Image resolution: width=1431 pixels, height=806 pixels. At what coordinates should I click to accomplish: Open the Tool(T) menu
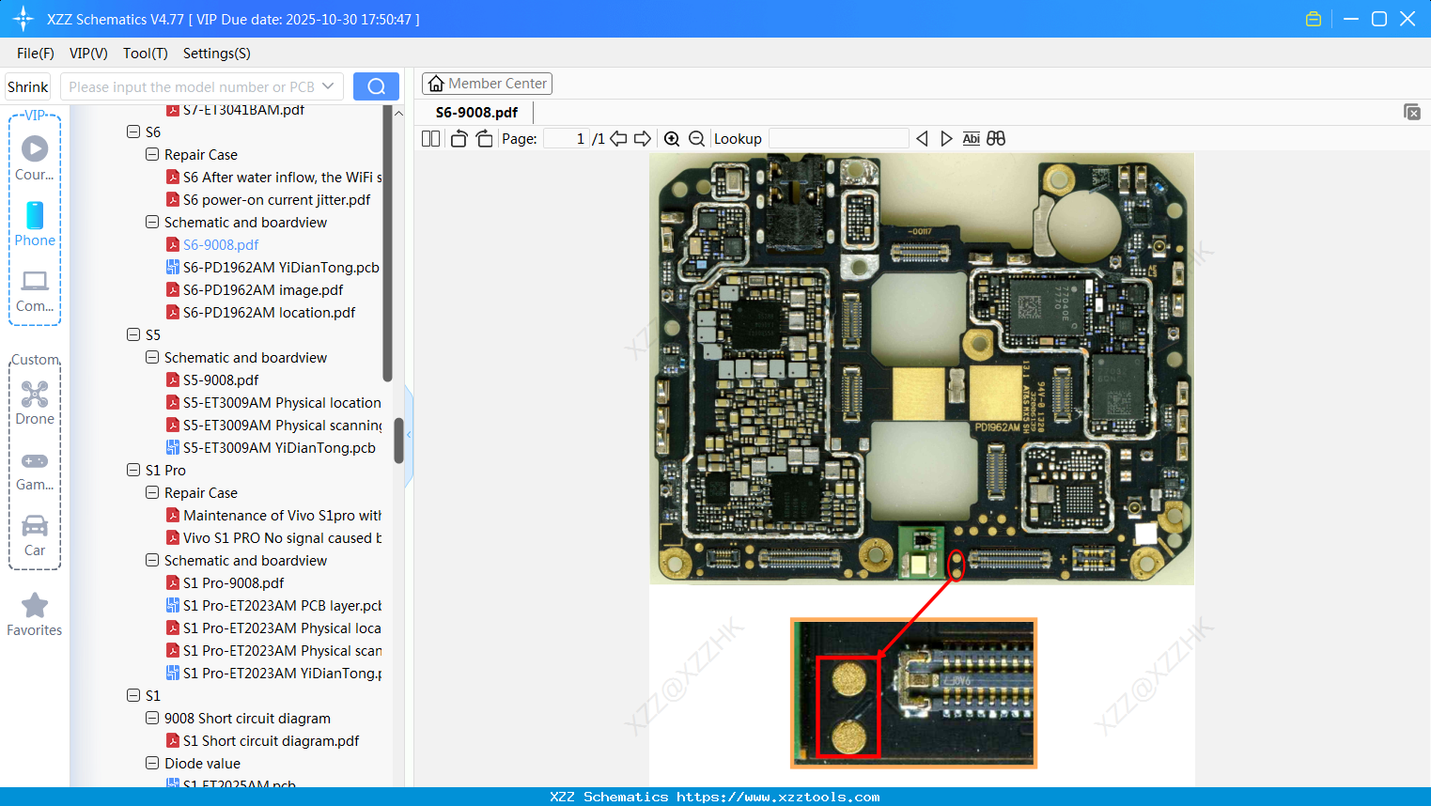(146, 54)
